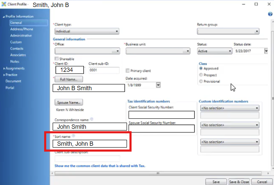Screen dimensions: 274x185
Task: Open the help question mark icon
Action: tap(270, 14)
